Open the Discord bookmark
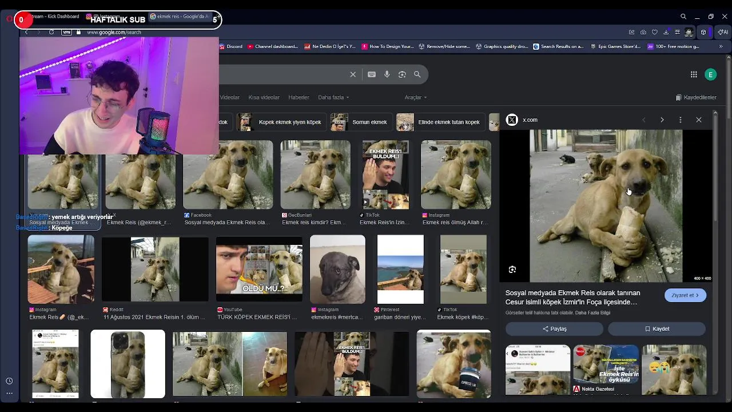 tap(231, 46)
